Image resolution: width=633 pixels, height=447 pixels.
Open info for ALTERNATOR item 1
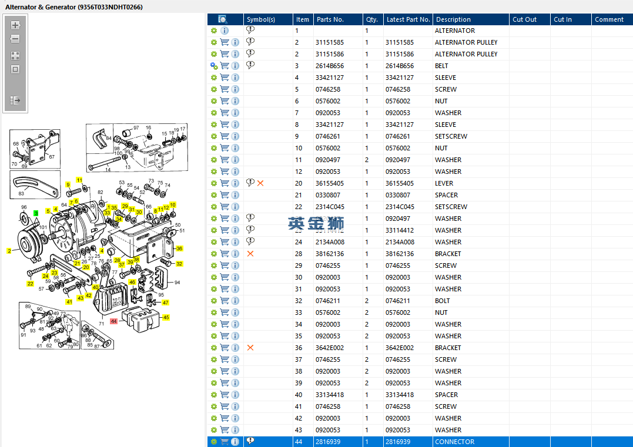(225, 31)
